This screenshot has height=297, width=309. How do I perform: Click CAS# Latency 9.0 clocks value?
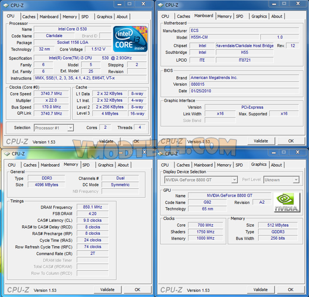tap(92, 220)
